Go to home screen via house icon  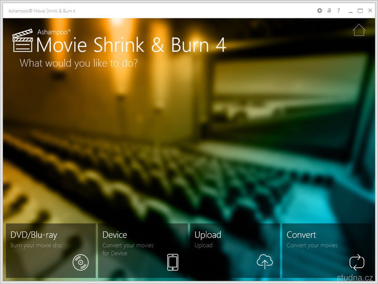pos(359,30)
